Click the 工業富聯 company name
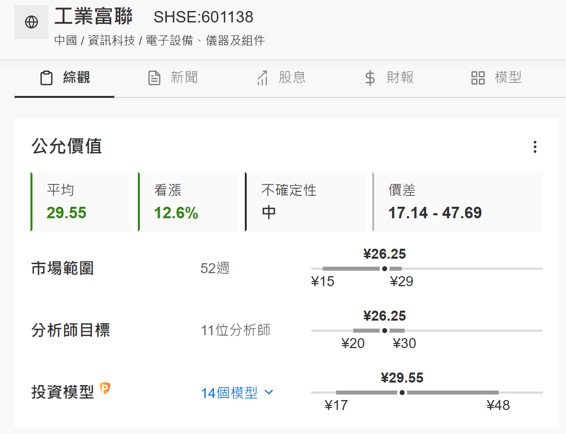Screen dimensions: 566x434 tap(93, 16)
